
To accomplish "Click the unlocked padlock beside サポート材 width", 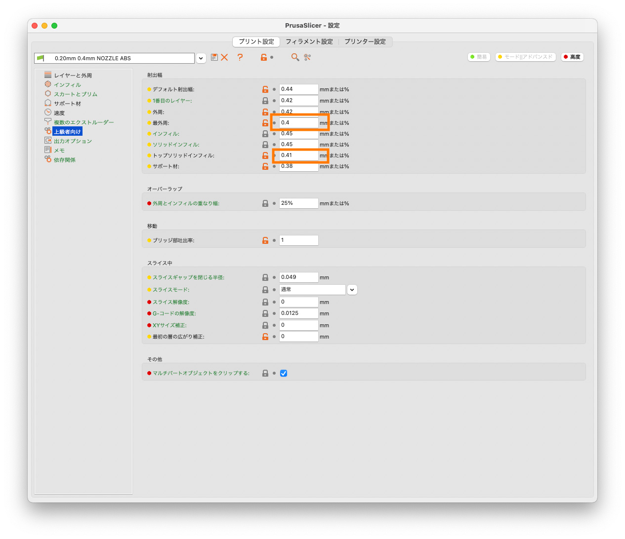I will pos(265,166).
